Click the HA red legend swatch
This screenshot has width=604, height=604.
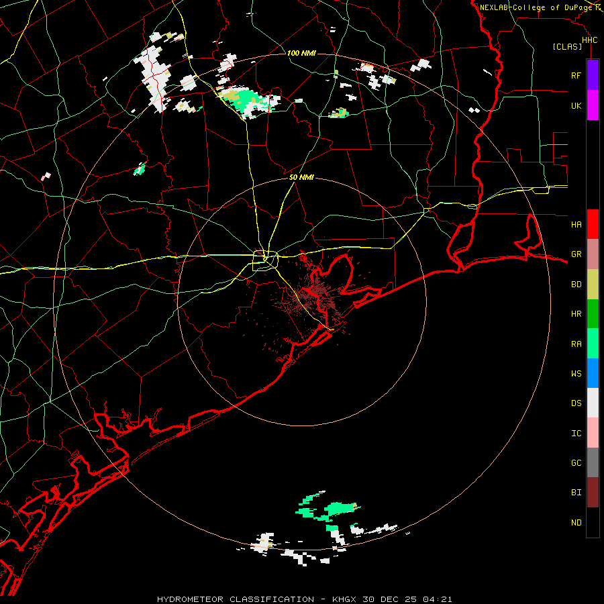(x=593, y=224)
